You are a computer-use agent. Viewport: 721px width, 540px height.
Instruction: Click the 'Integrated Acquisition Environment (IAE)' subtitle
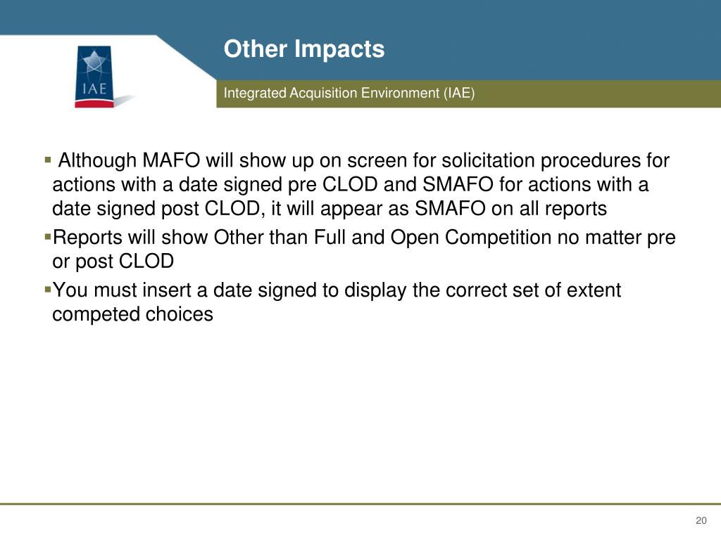(x=349, y=94)
